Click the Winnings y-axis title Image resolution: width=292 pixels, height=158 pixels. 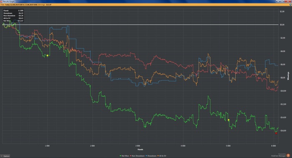pyautogui.click(x=288, y=76)
